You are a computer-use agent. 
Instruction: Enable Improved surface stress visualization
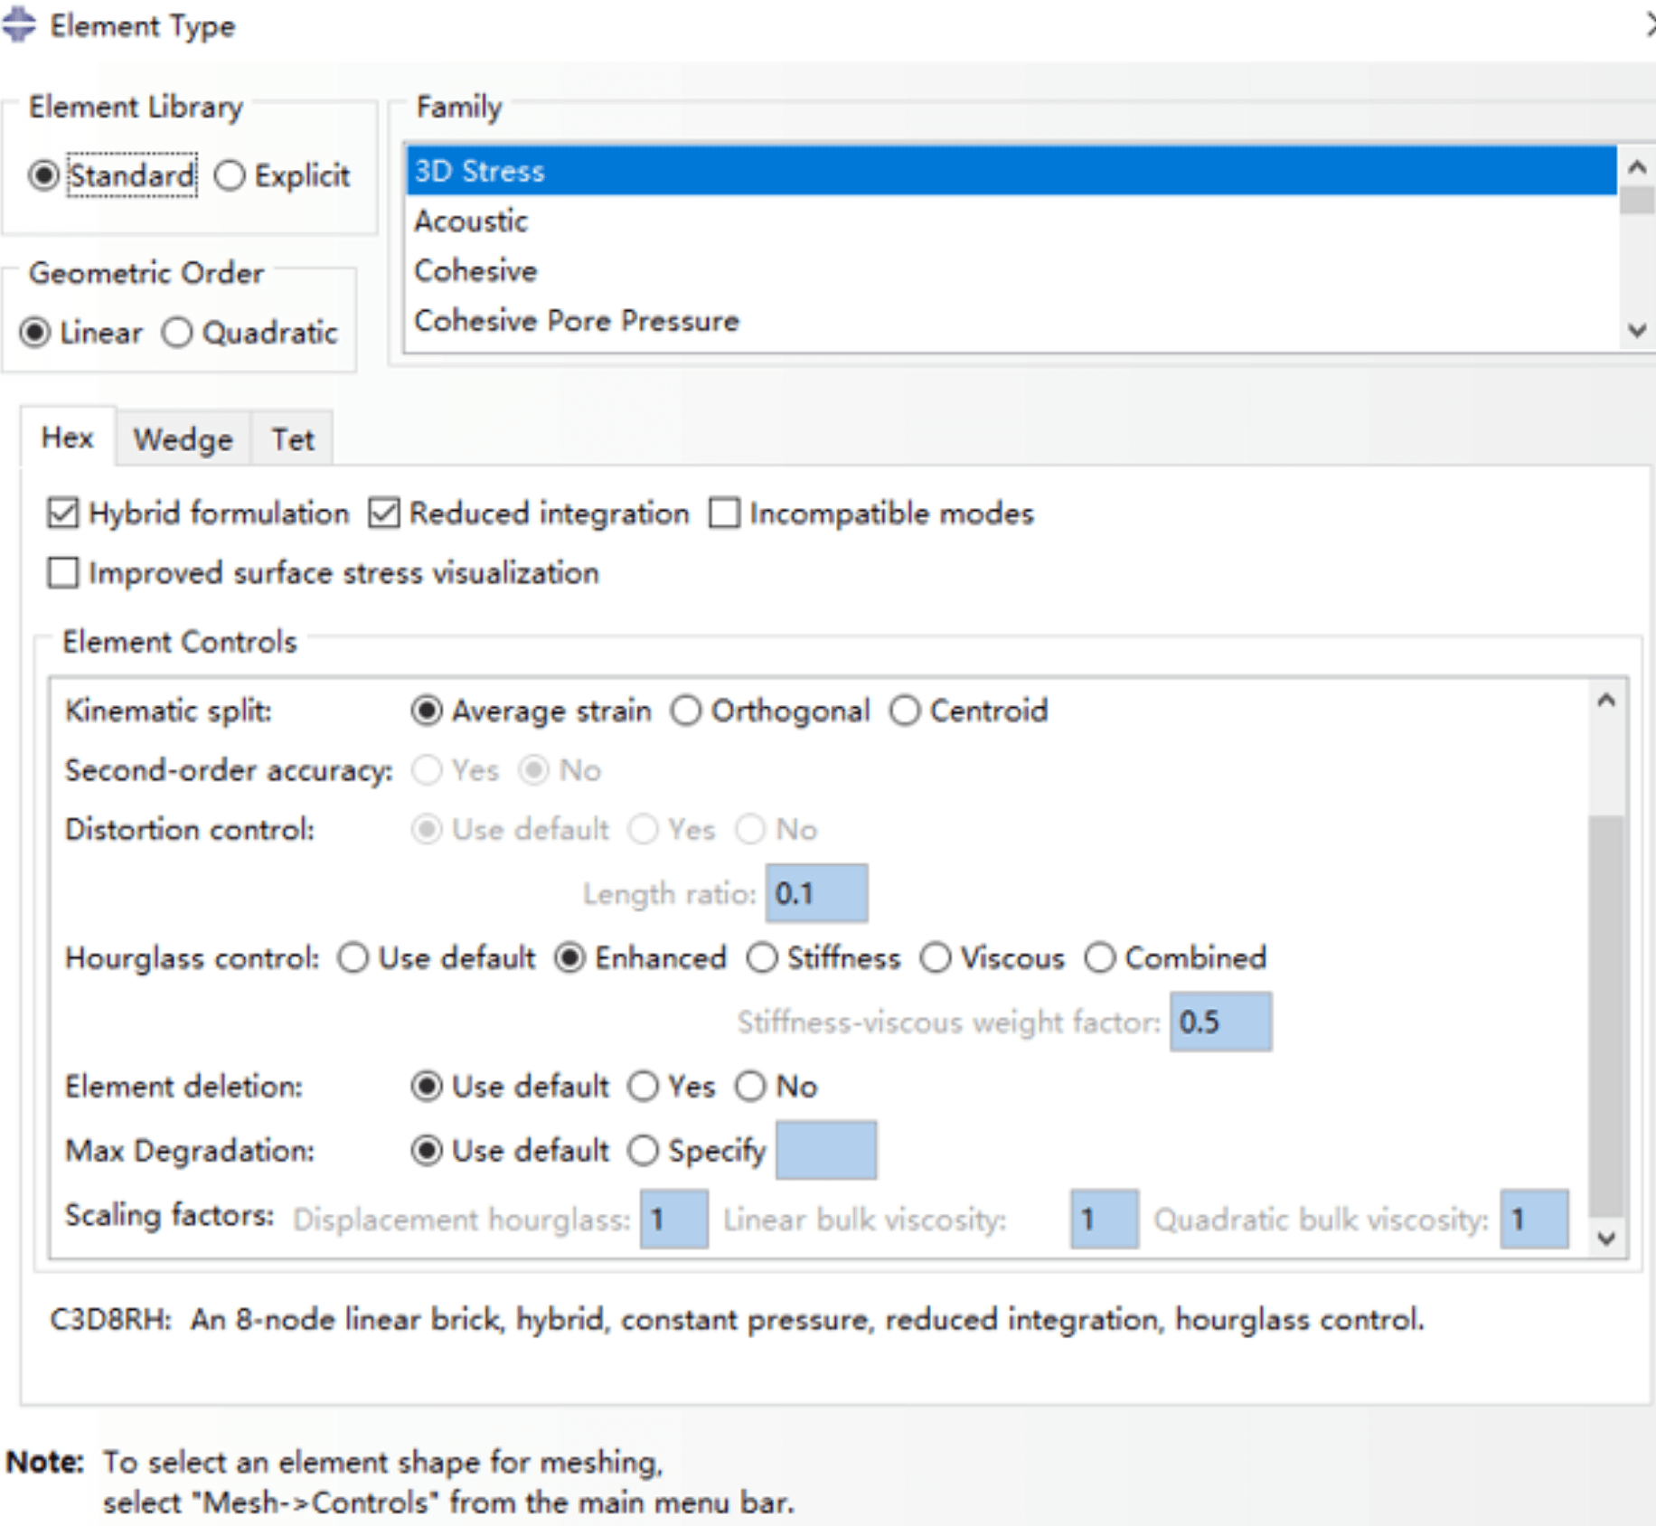tap(63, 573)
